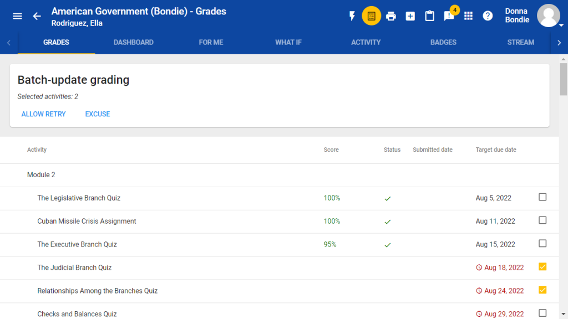The image size is (568, 319).
Task: Uncheck the Judicial Branch Quiz checkbox
Action: click(542, 267)
